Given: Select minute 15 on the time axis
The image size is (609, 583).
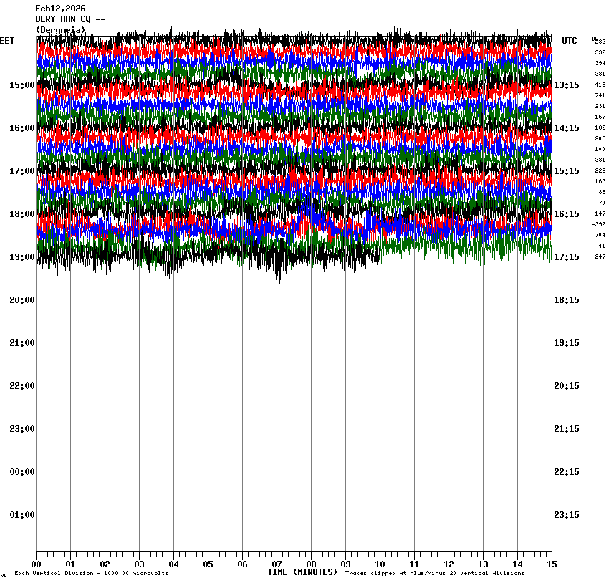Looking at the screenshot, I should coord(551,564).
